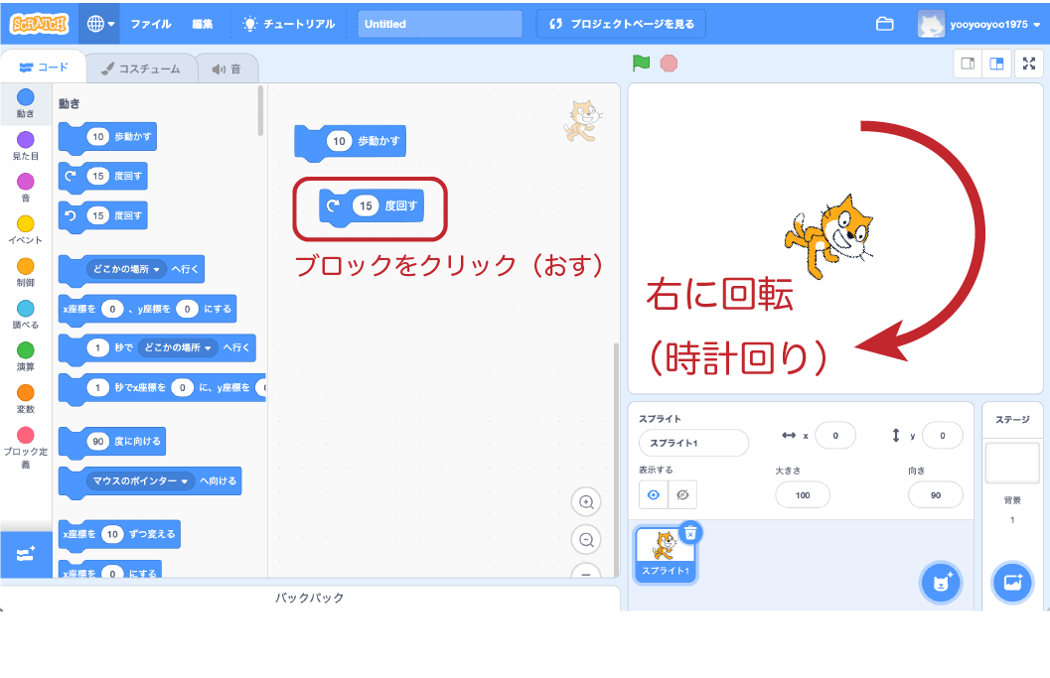Click the 15度回す block in workspace
Image resolution: width=1050 pixels, height=678 pixels.
[x=372, y=206]
